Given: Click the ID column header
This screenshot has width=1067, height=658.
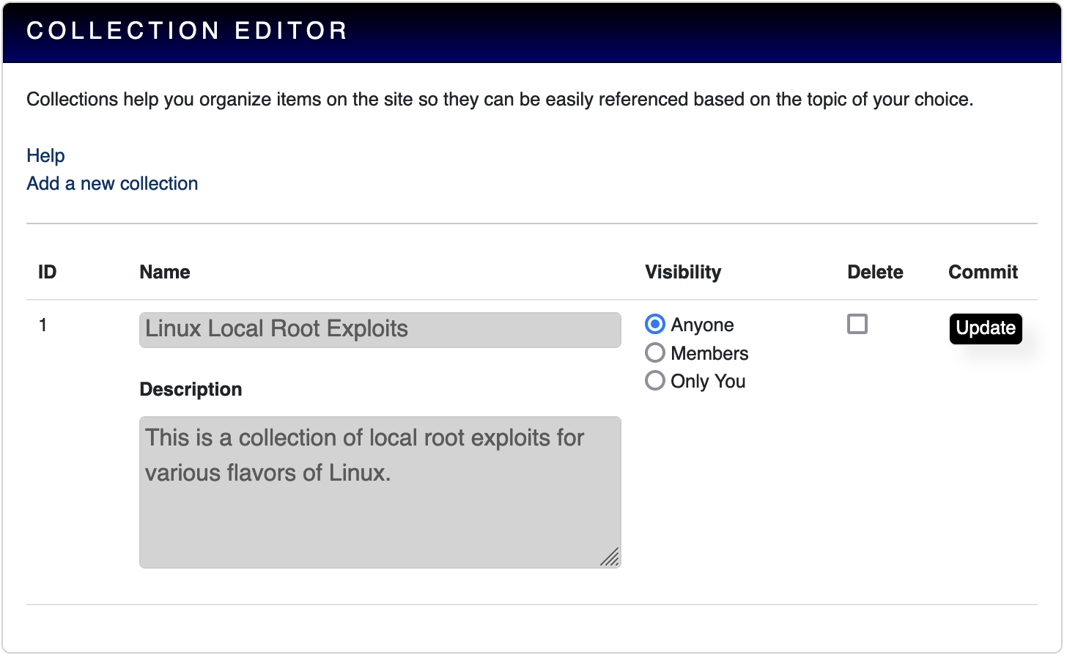Looking at the screenshot, I should pyautogui.click(x=47, y=272).
